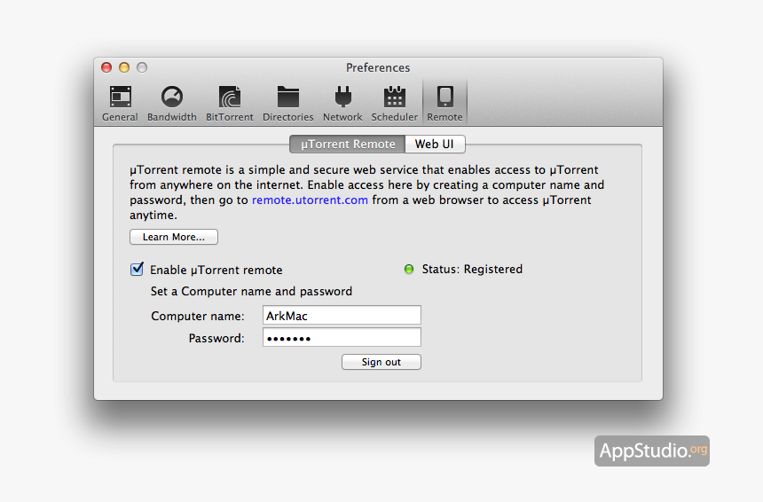Image resolution: width=763 pixels, height=502 pixels.
Task: Open the Directories folder pane
Action: [288, 104]
